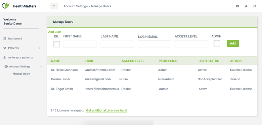Open Account Settings menu item
The image size is (262, 125).
19,67
